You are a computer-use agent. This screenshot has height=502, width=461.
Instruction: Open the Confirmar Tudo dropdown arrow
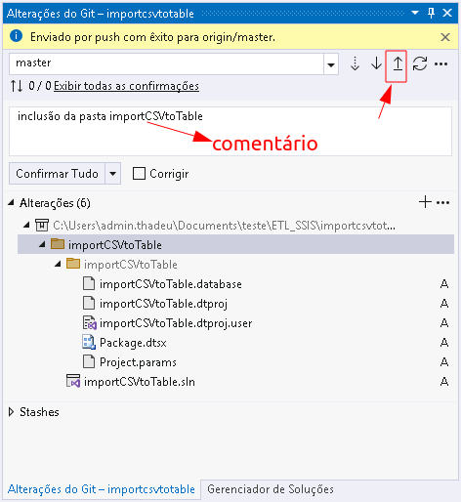[x=112, y=174]
